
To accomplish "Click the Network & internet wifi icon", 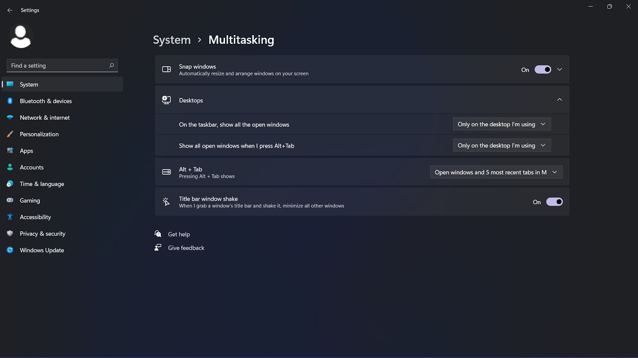I will (x=10, y=118).
